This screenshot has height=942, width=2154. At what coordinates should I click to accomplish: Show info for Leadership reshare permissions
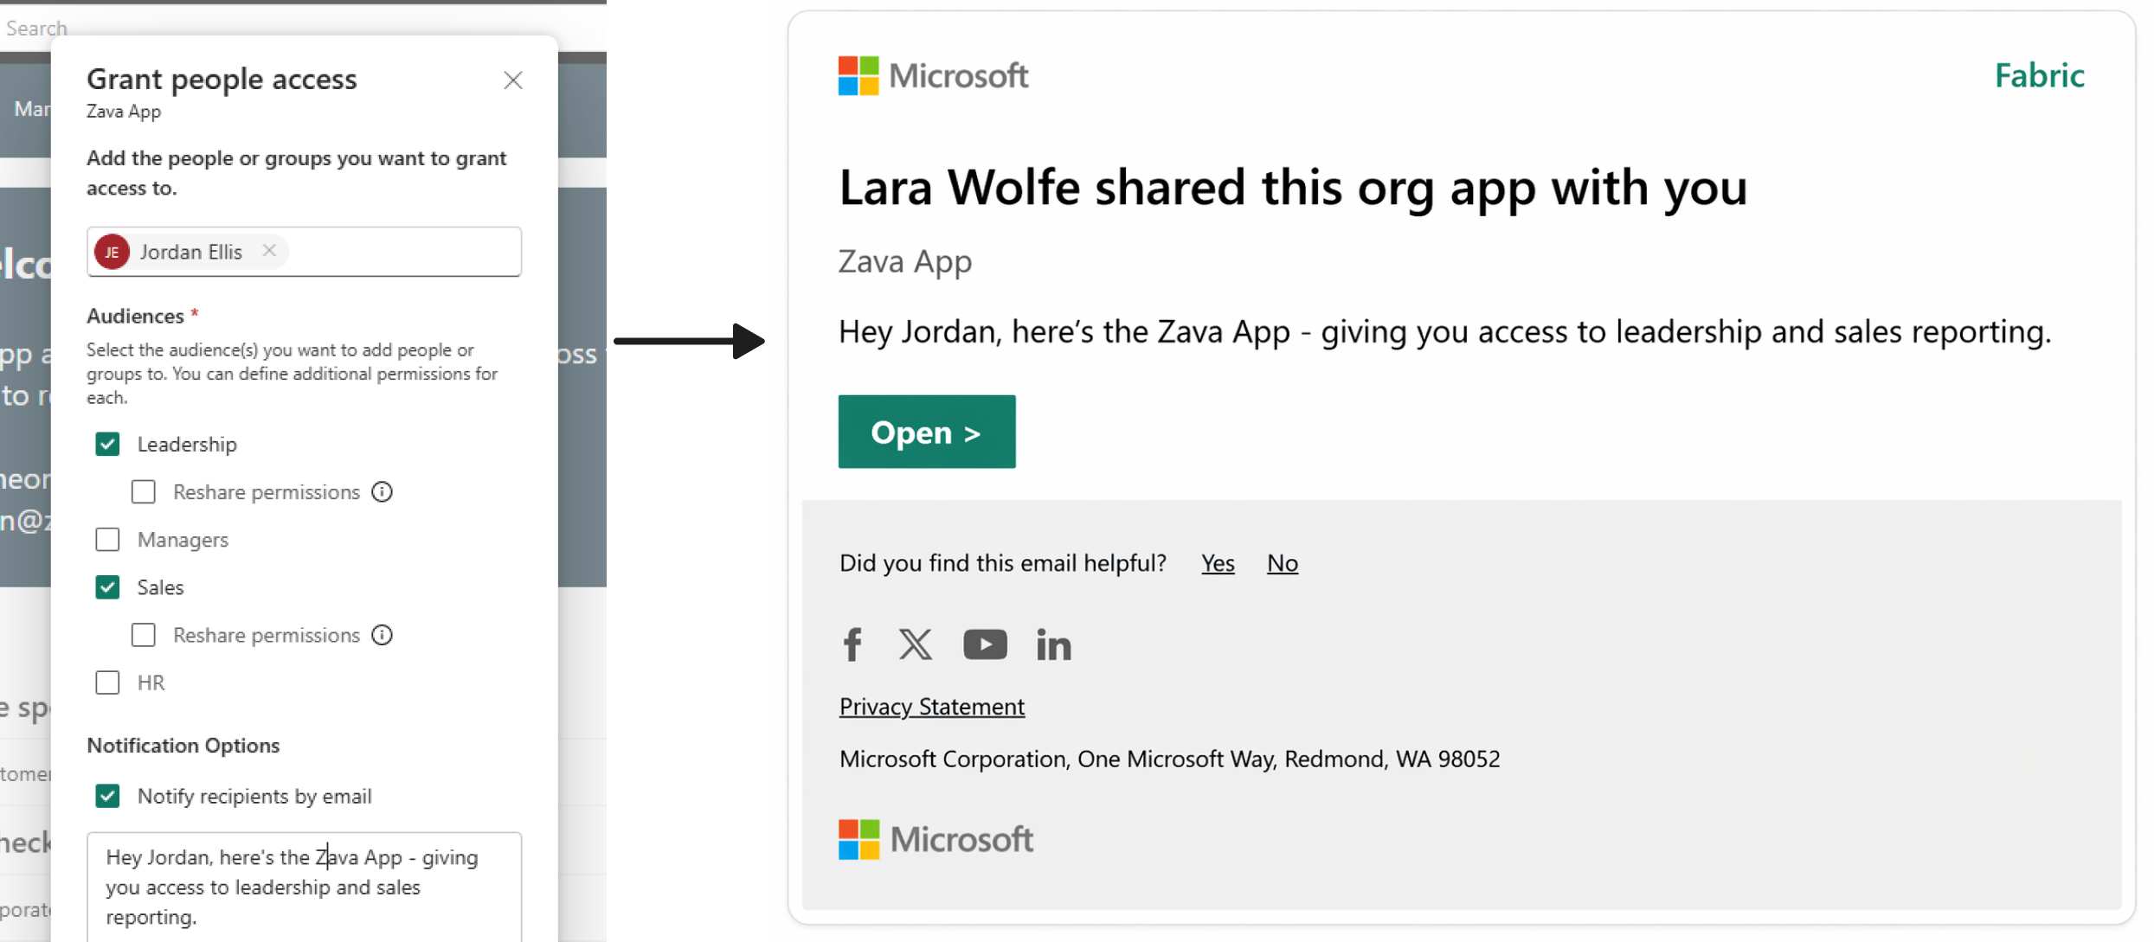[382, 491]
